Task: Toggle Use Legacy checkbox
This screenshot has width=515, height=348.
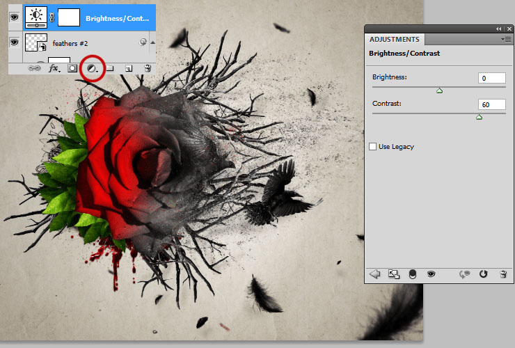Action: (372, 147)
